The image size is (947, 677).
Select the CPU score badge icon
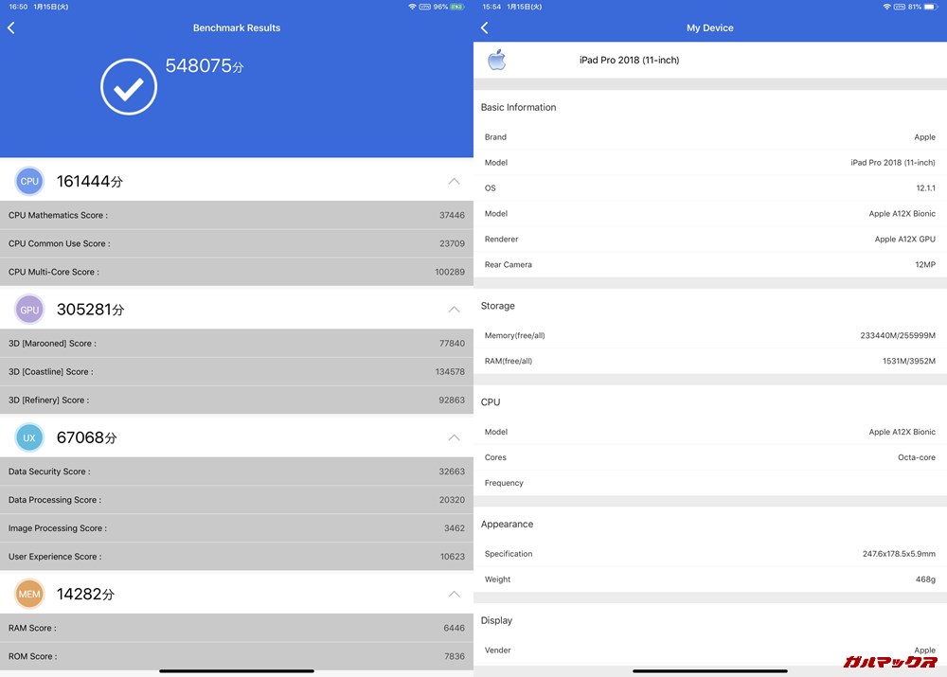pos(28,181)
